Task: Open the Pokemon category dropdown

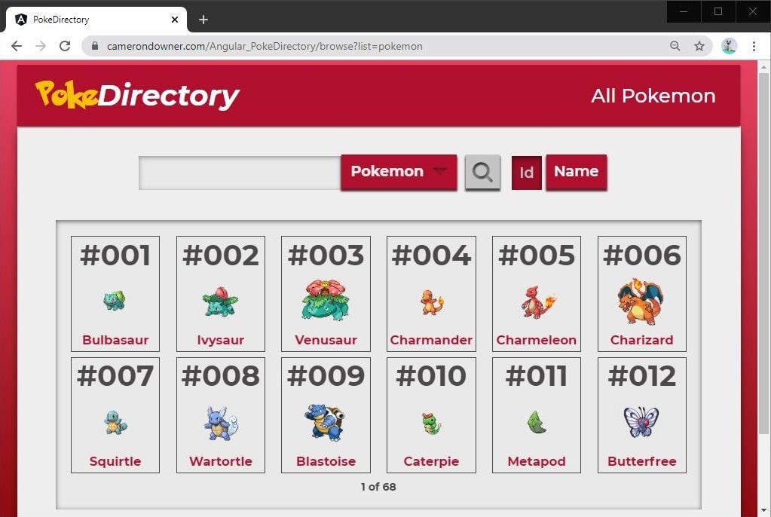Action: [399, 172]
